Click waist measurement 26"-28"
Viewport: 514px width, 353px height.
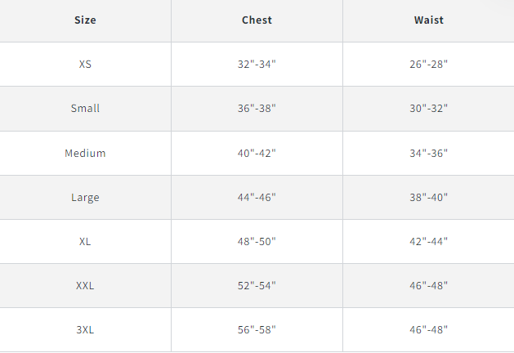[428, 64]
